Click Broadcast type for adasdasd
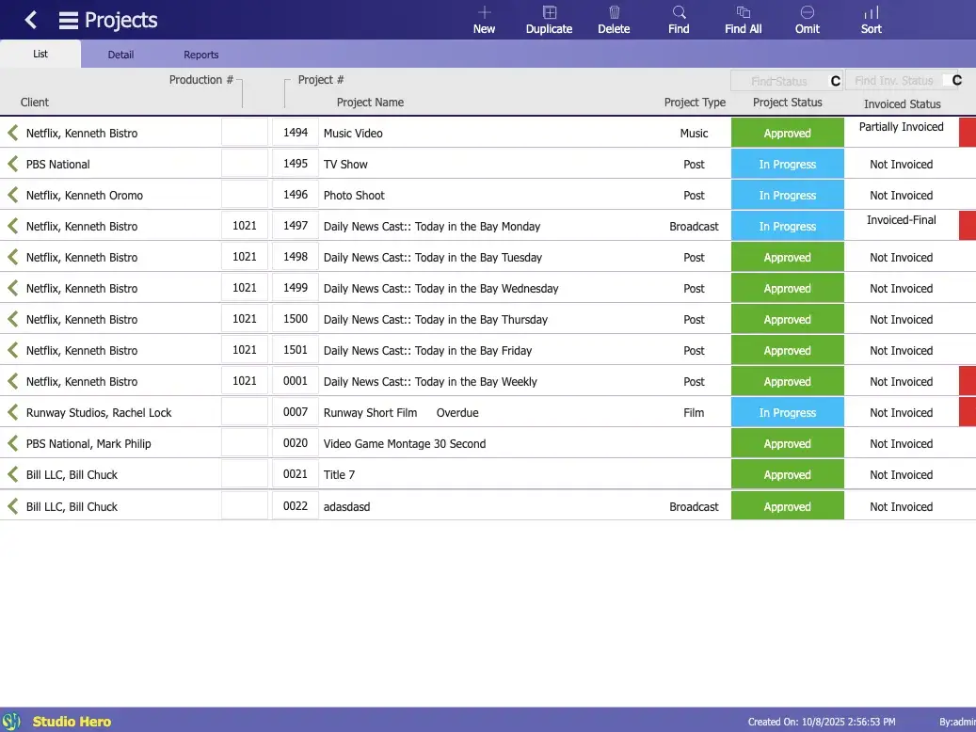 point(694,506)
